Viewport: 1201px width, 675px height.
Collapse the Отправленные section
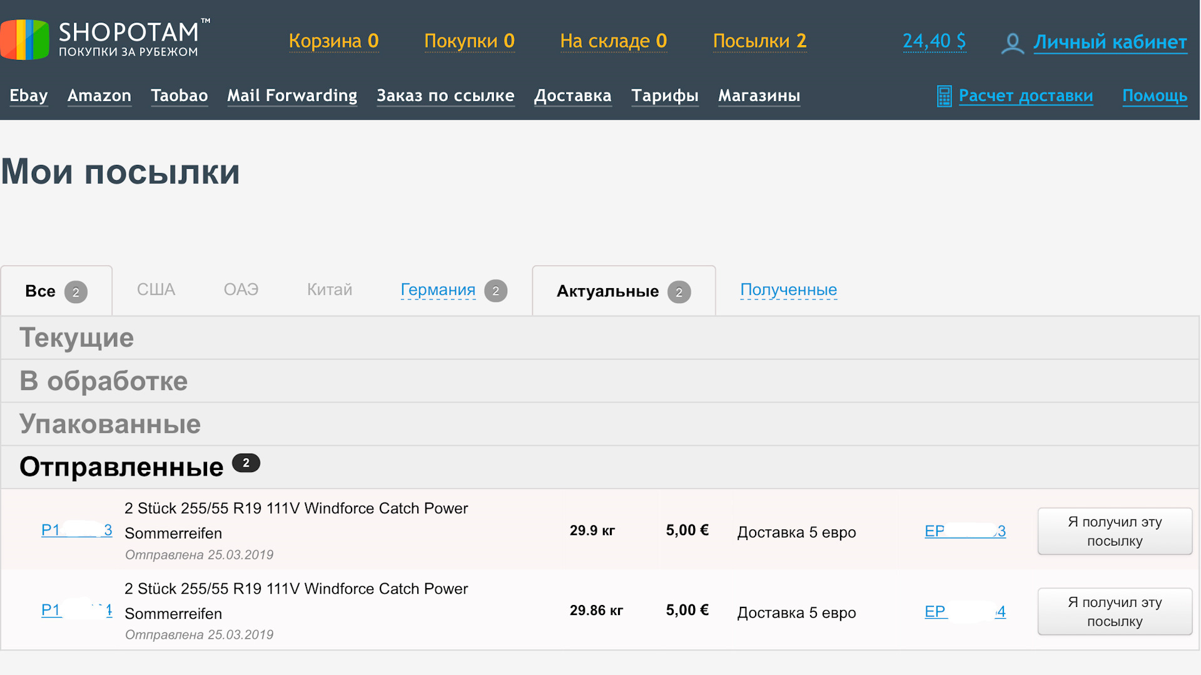pyautogui.click(x=600, y=467)
